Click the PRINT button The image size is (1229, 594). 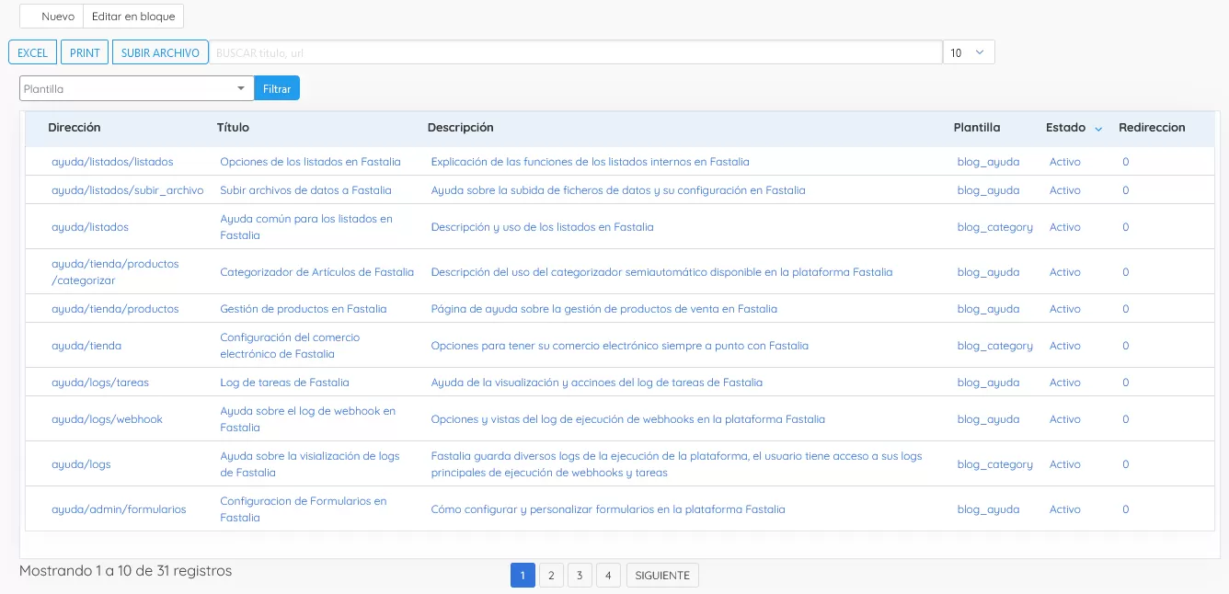tap(85, 52)
